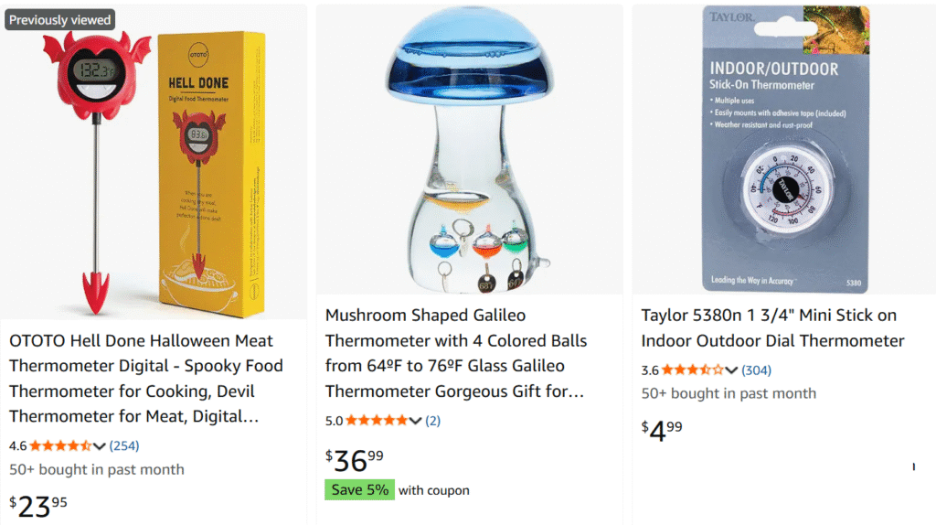
Task: Click the Save 5% coupon badge
Action: pyautogui.click(x=359, y=490)
